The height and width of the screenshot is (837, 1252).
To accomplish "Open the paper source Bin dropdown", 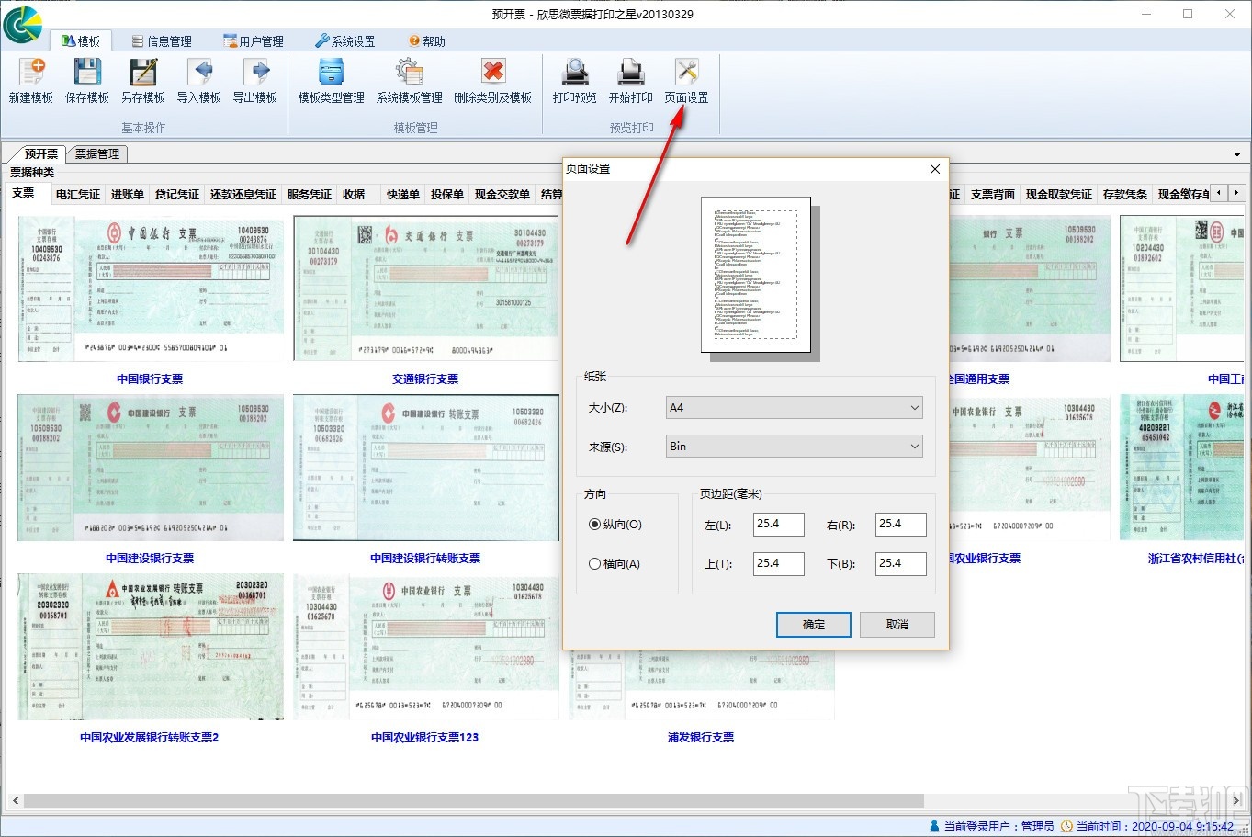I will coord(794,447).
